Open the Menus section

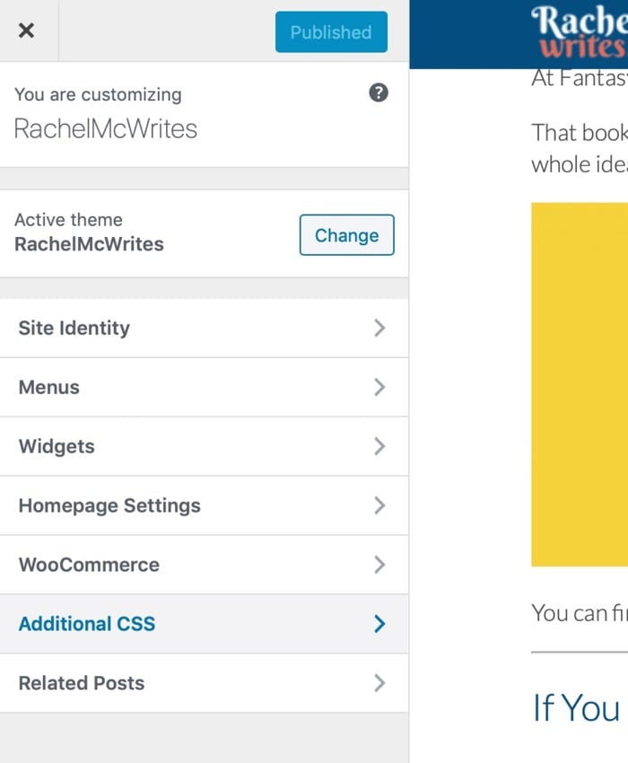tap(49, 388)
